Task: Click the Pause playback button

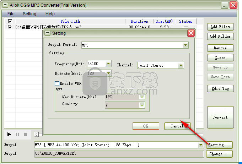Action: pyautogui.click(x=17, y=135)
